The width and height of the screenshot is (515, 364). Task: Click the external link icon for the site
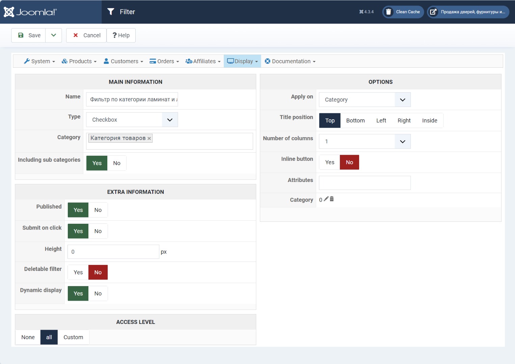[x=433, y=12]
